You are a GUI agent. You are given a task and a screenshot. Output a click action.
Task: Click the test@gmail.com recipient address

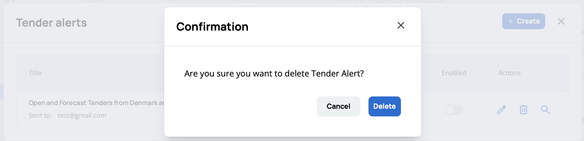(x=82, y=115)
